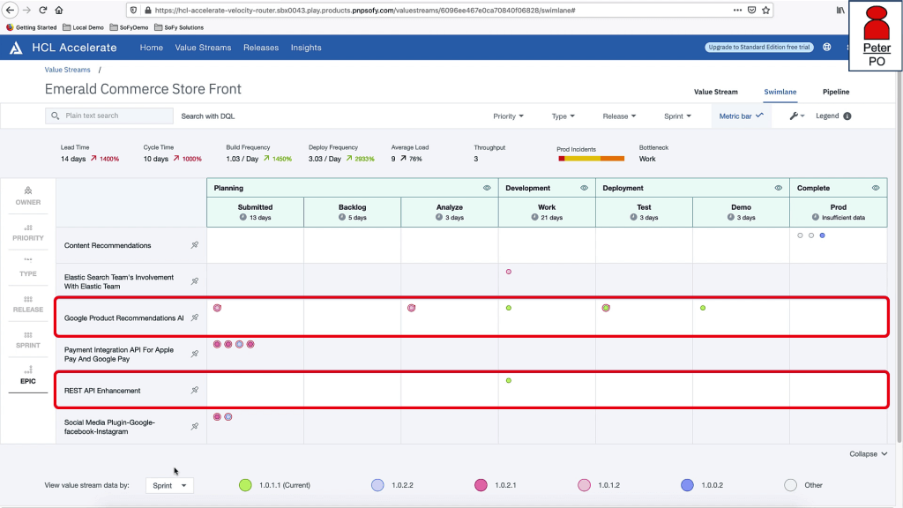Open the wrench settings tool menu
The width and height of the screenshot is (903, 508).
pos(795,116)
